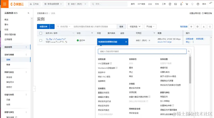Click the ECS sidebar search icon

[28, 13]
